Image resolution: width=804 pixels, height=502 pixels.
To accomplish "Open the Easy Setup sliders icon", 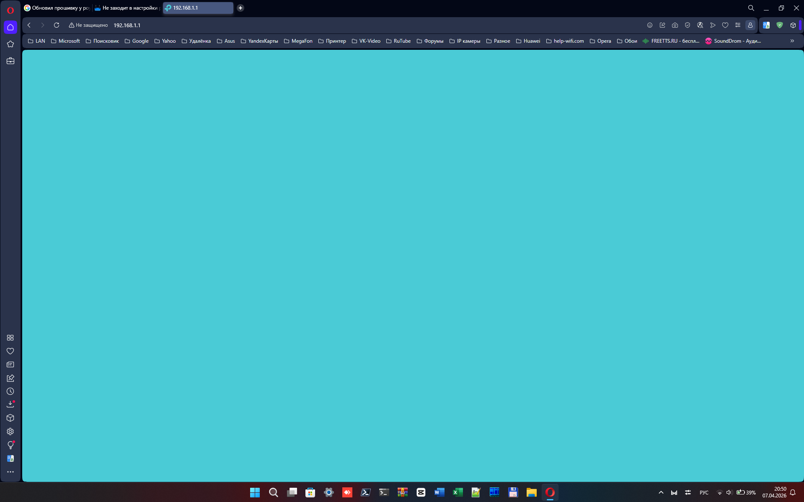I will click(x=738, y=25).
